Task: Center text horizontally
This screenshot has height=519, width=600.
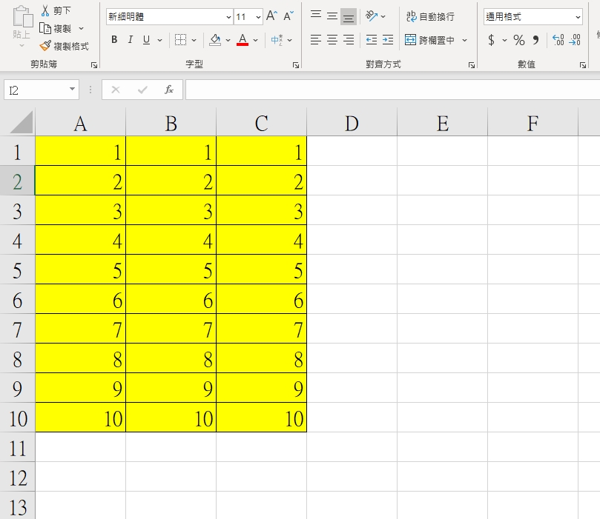Action: point(332,40)
